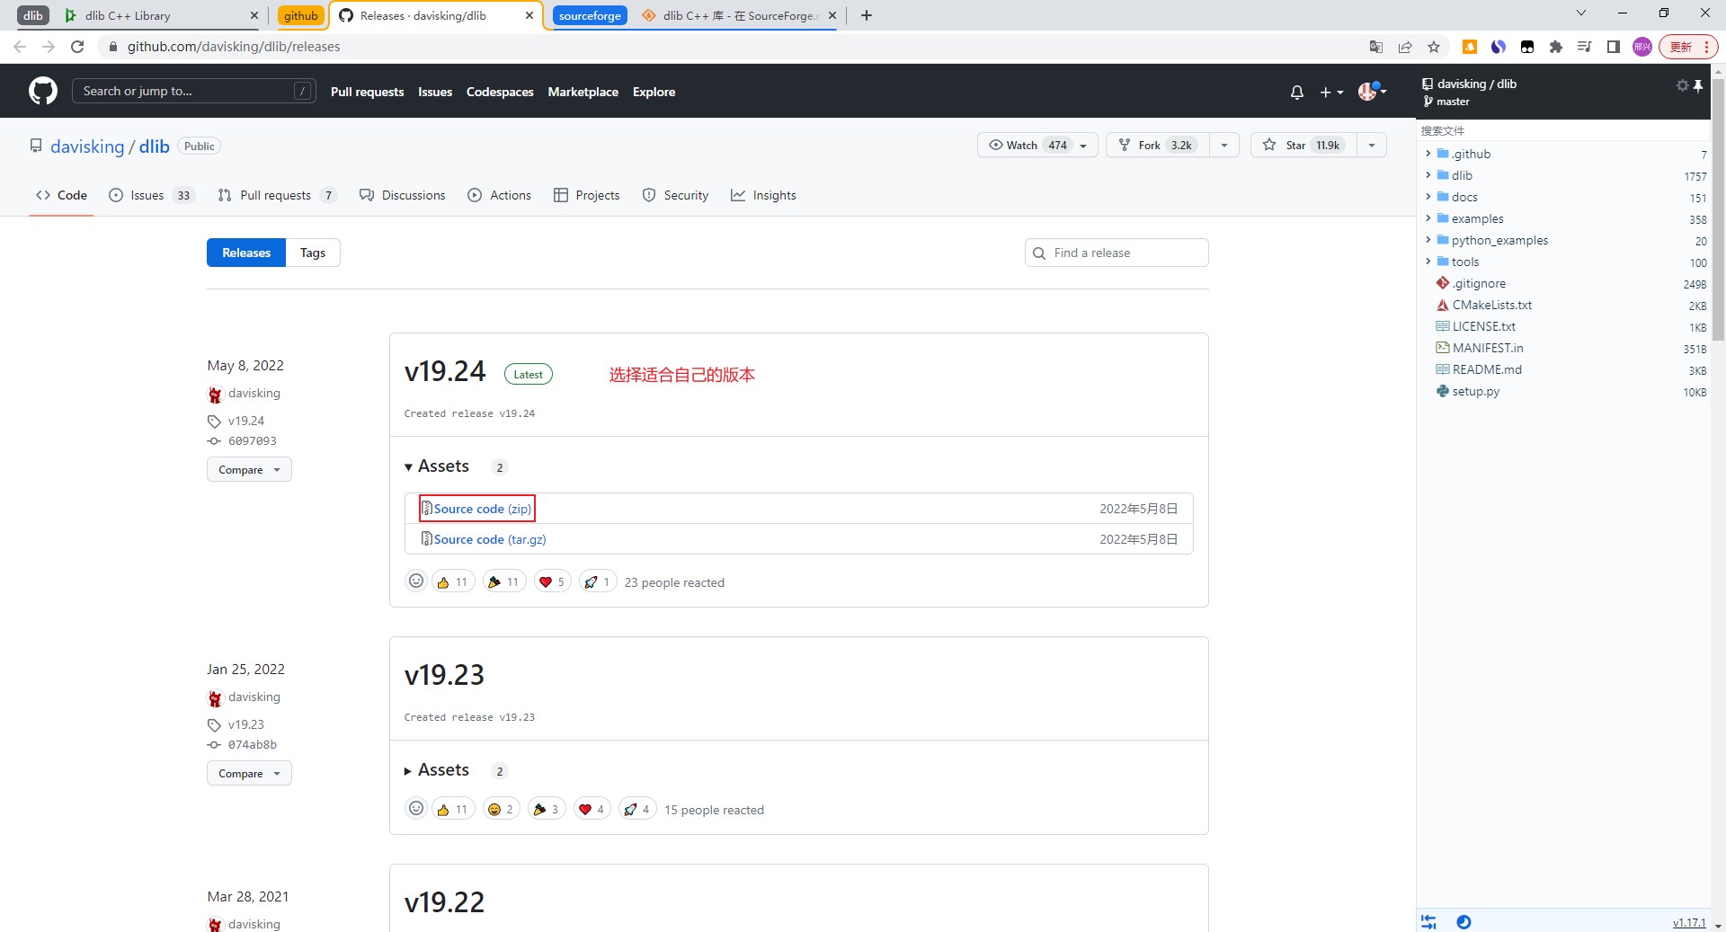Open a new browser tab
The height and width of the screenshot is (932, 1726).
[x=867, y=15]
